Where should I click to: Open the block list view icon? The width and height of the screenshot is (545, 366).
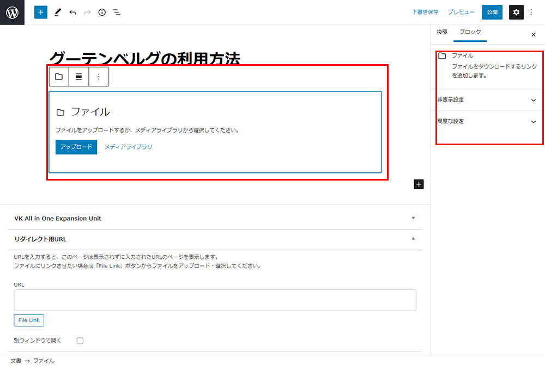tap(117, 12)
